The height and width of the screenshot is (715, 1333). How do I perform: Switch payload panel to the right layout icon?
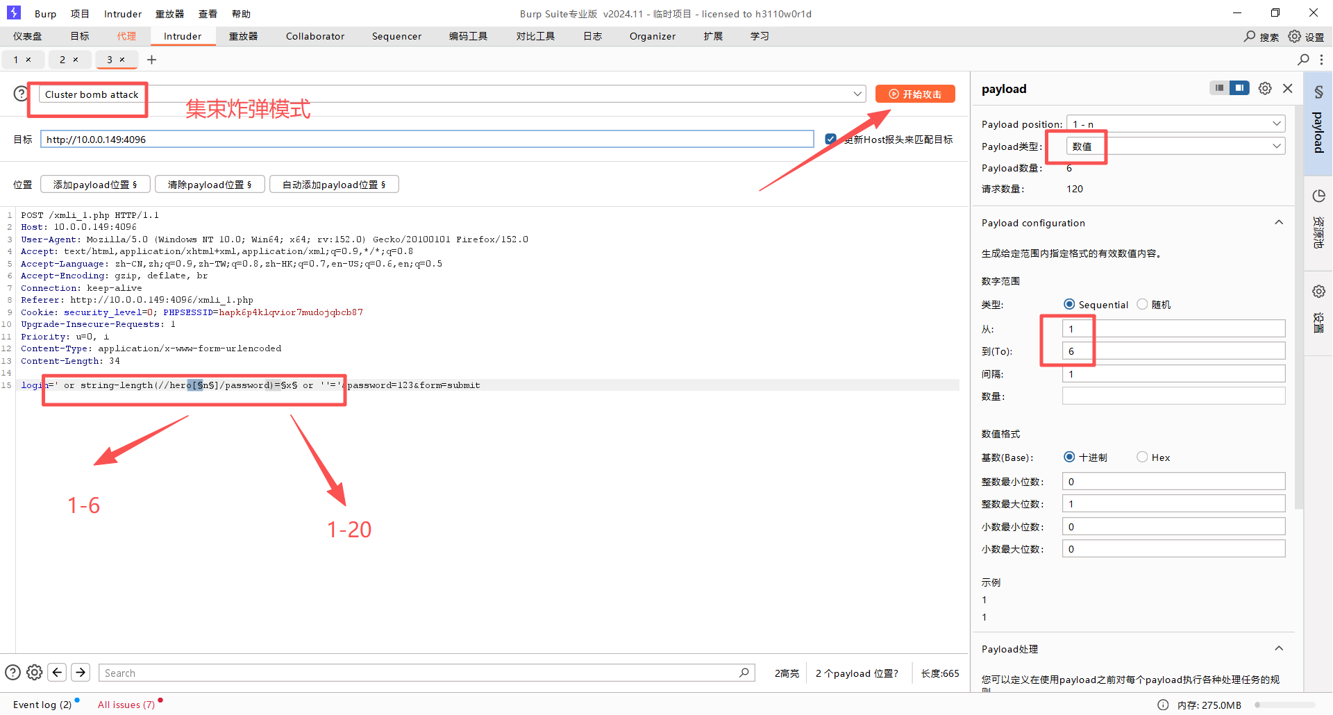tap(1239, 88)
